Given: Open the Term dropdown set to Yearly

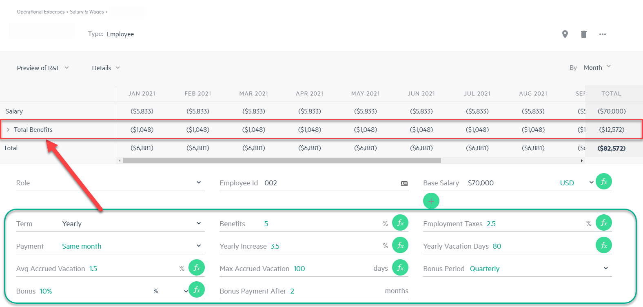Looking at the screenshot, I should tap(198, 223).
